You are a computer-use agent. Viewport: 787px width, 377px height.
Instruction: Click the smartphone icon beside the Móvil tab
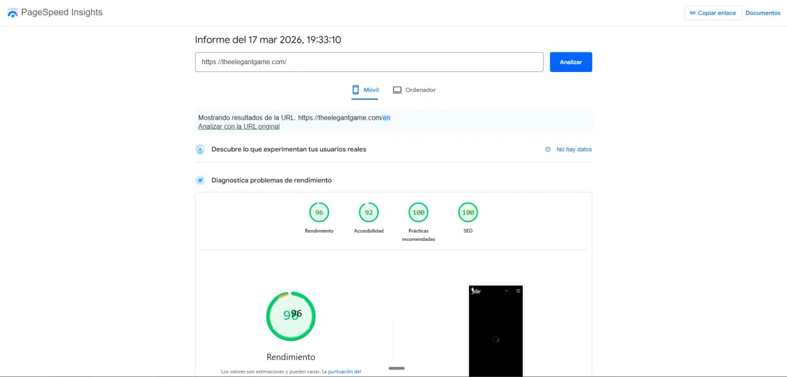355,89
